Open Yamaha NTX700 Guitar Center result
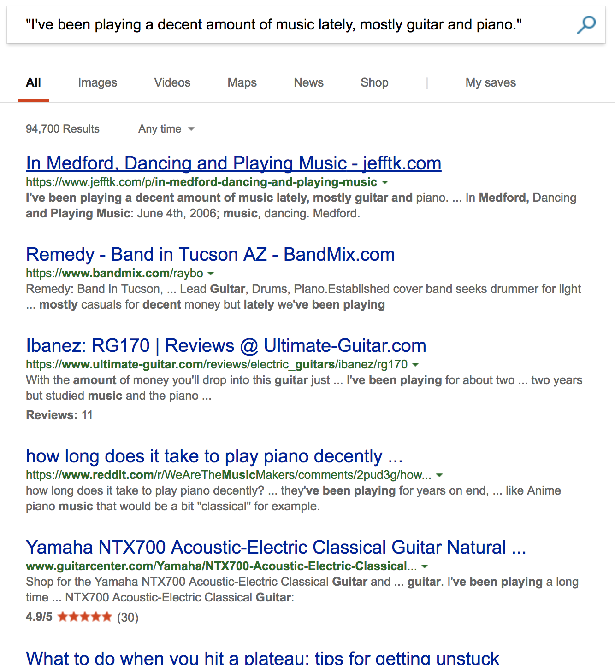 (x=276, y=548)
